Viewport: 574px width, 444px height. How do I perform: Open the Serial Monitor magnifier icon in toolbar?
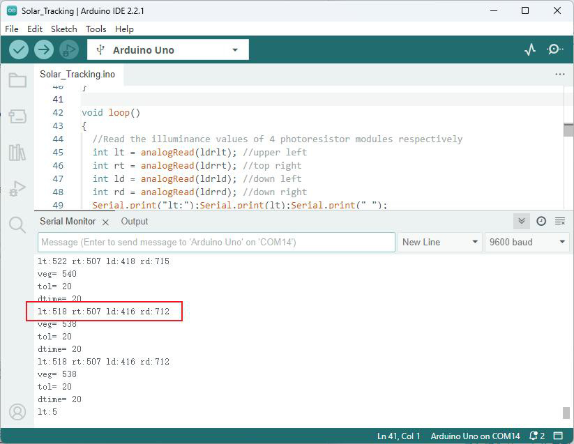click(x=554, y=49)
